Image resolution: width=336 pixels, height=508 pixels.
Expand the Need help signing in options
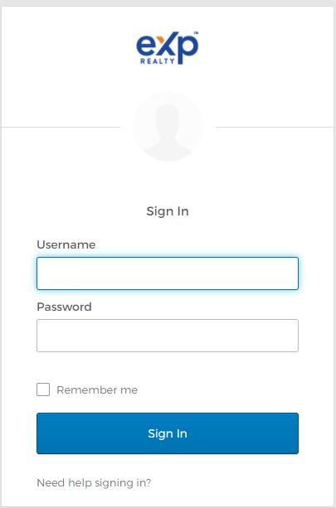click(x=94, y=483)
